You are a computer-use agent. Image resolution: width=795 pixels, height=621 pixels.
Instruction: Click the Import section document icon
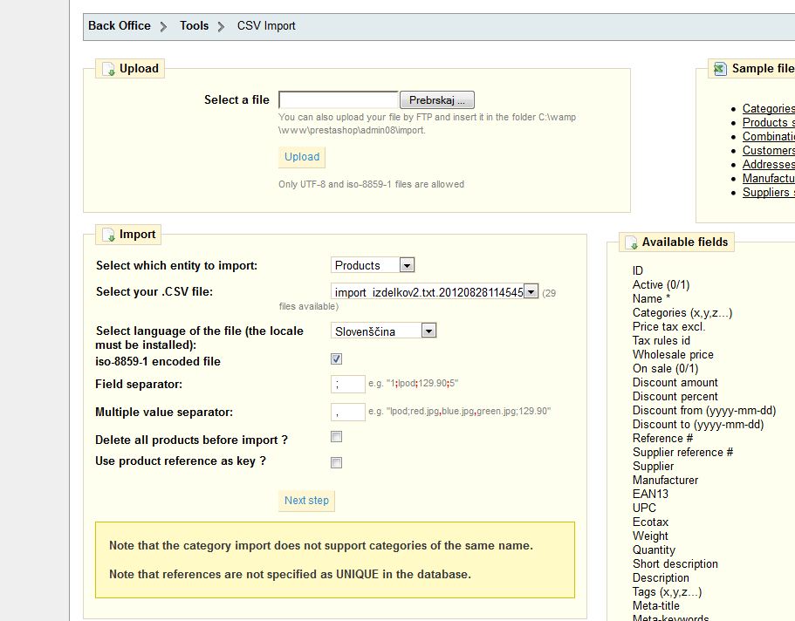coord(108,235)
